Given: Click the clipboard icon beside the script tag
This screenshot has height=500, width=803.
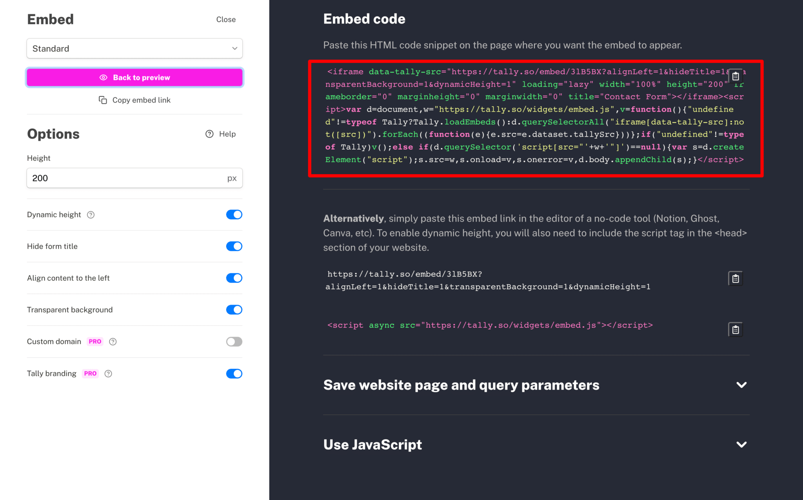Looking at the screenshot, I should (x=735, y=329).
